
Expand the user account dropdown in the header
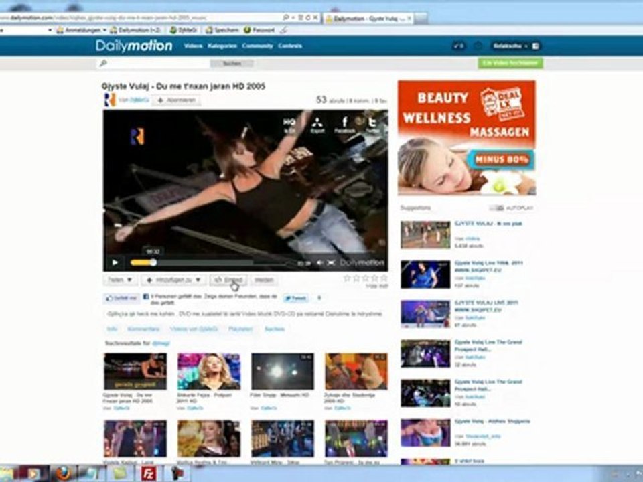tap(510, 46)
